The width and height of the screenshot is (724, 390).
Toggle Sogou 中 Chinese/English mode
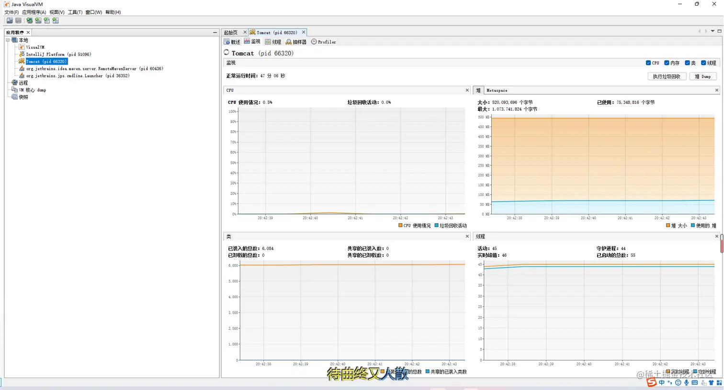point(662,382)
